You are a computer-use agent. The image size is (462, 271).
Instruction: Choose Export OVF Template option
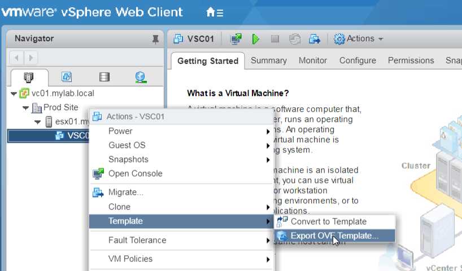pos(334,236)
